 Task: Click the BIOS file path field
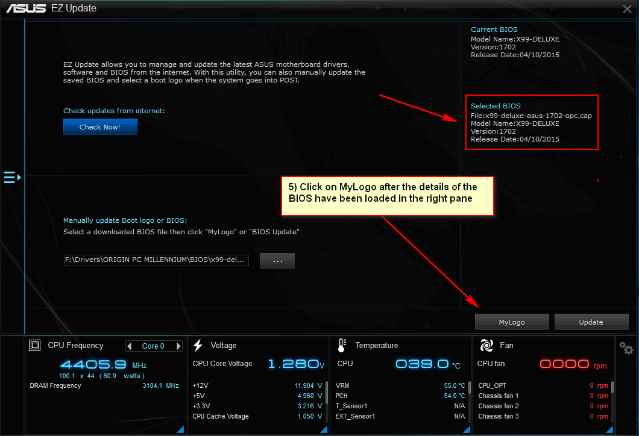point(156,260)
